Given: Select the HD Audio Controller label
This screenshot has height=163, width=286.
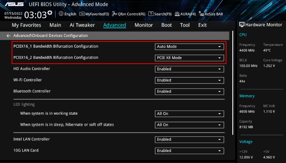Looking at the screenshot, I should pyautogui.click(x=32, y=69).
